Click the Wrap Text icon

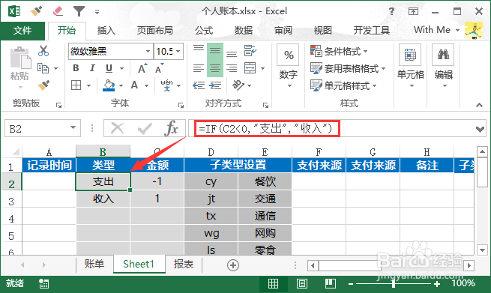(x=250, y=50)
